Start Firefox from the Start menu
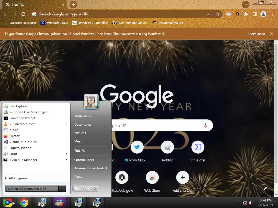 click(x=36, y=136)
